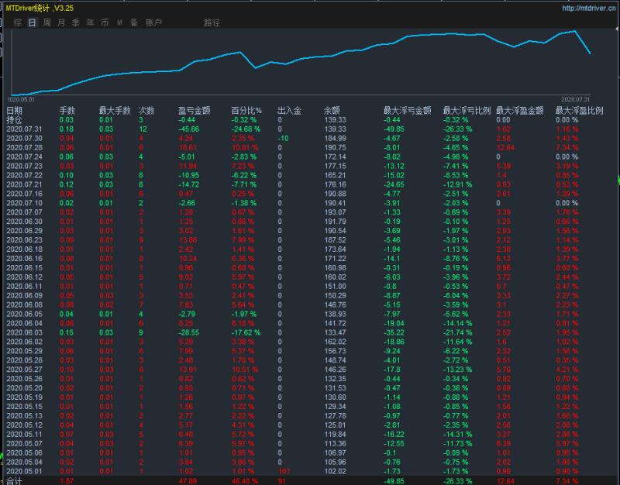Image resolution: width=620 pixels, height=485 pixels.
Task: Click the -14.31 % floating loss ratio
Action: pos(457,434)
